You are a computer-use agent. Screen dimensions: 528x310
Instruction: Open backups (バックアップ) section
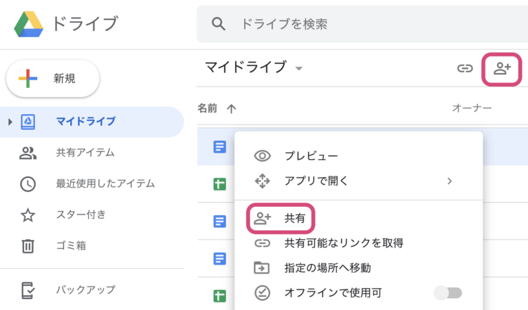[x=85, y=289]
